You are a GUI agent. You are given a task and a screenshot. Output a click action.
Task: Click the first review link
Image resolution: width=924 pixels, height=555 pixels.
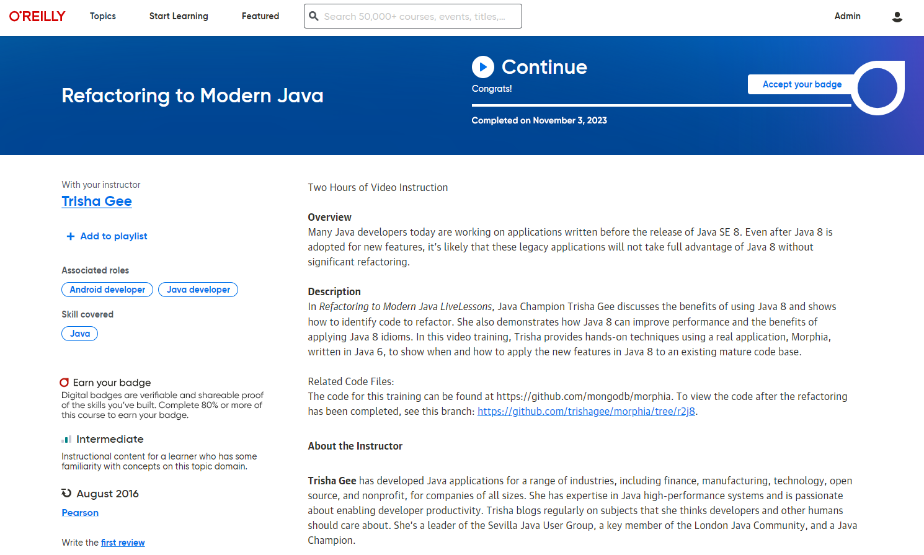(123, 543)
